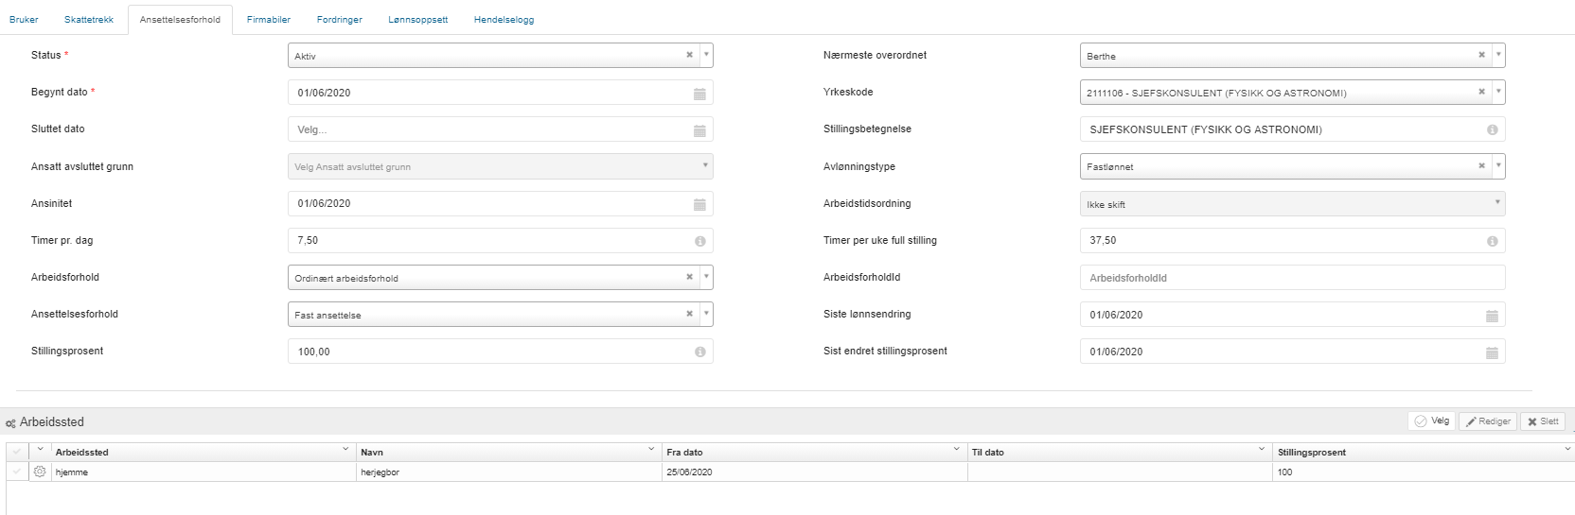
Task: Open the Yrkeskode dropdown arrow
Action: click(x=1497, y=92)
